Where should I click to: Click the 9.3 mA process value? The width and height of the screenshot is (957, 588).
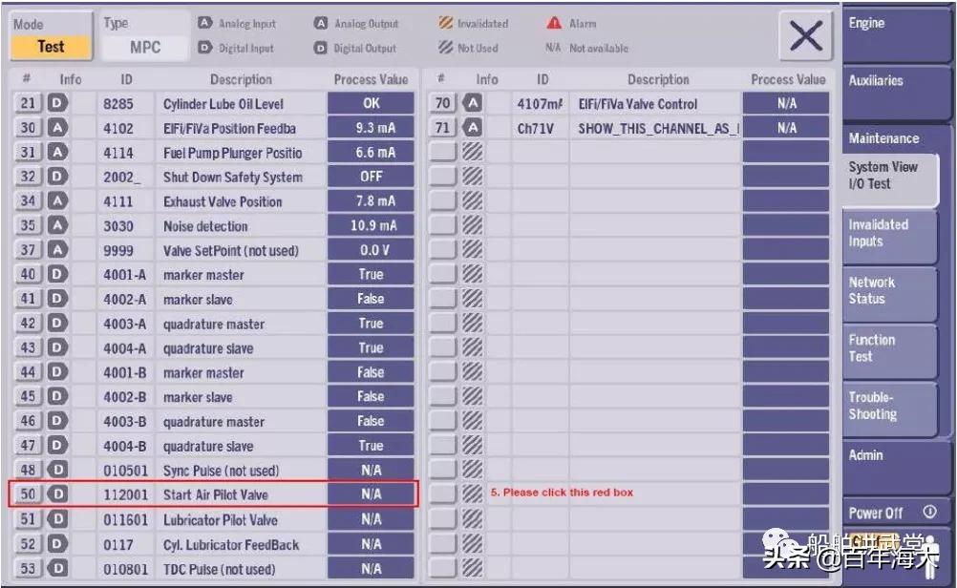click(372, 128)
